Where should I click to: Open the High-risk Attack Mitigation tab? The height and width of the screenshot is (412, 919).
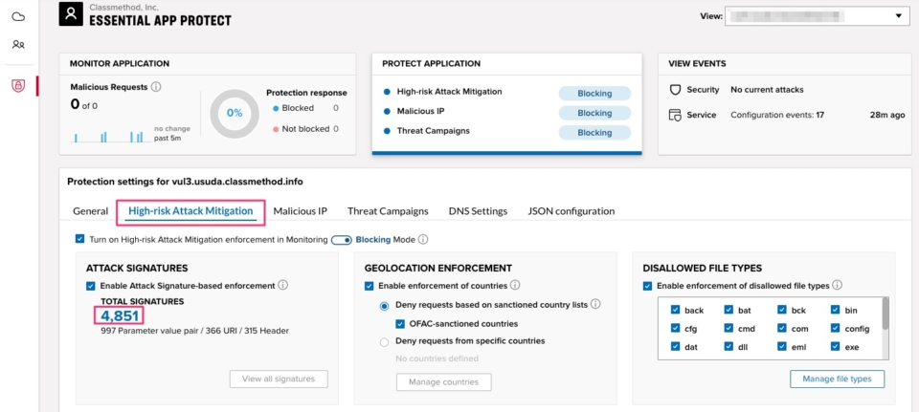coord(191,211)
